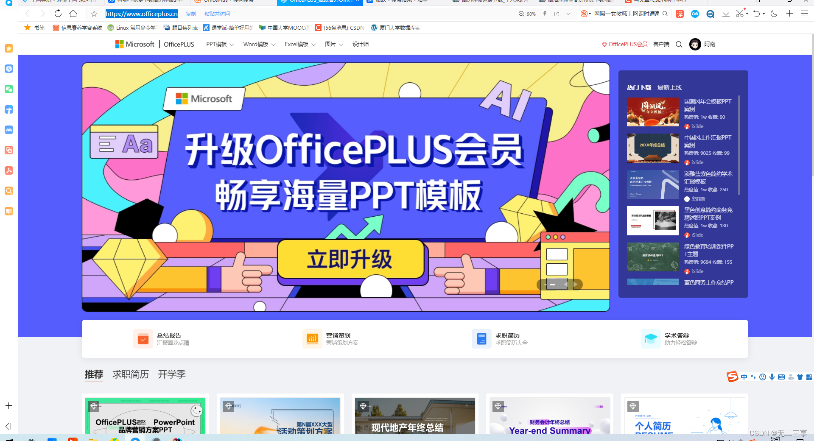Image resolution: width=814 pixels, height=441 pixels.
Task: Click the scissors screenshot tool icon
Action: [x=740, y=14]
